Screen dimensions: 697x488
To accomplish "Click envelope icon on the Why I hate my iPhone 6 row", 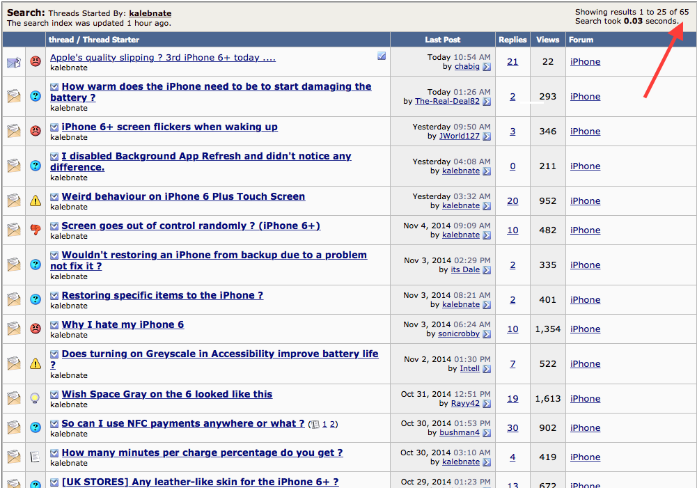I will (14, 329).
